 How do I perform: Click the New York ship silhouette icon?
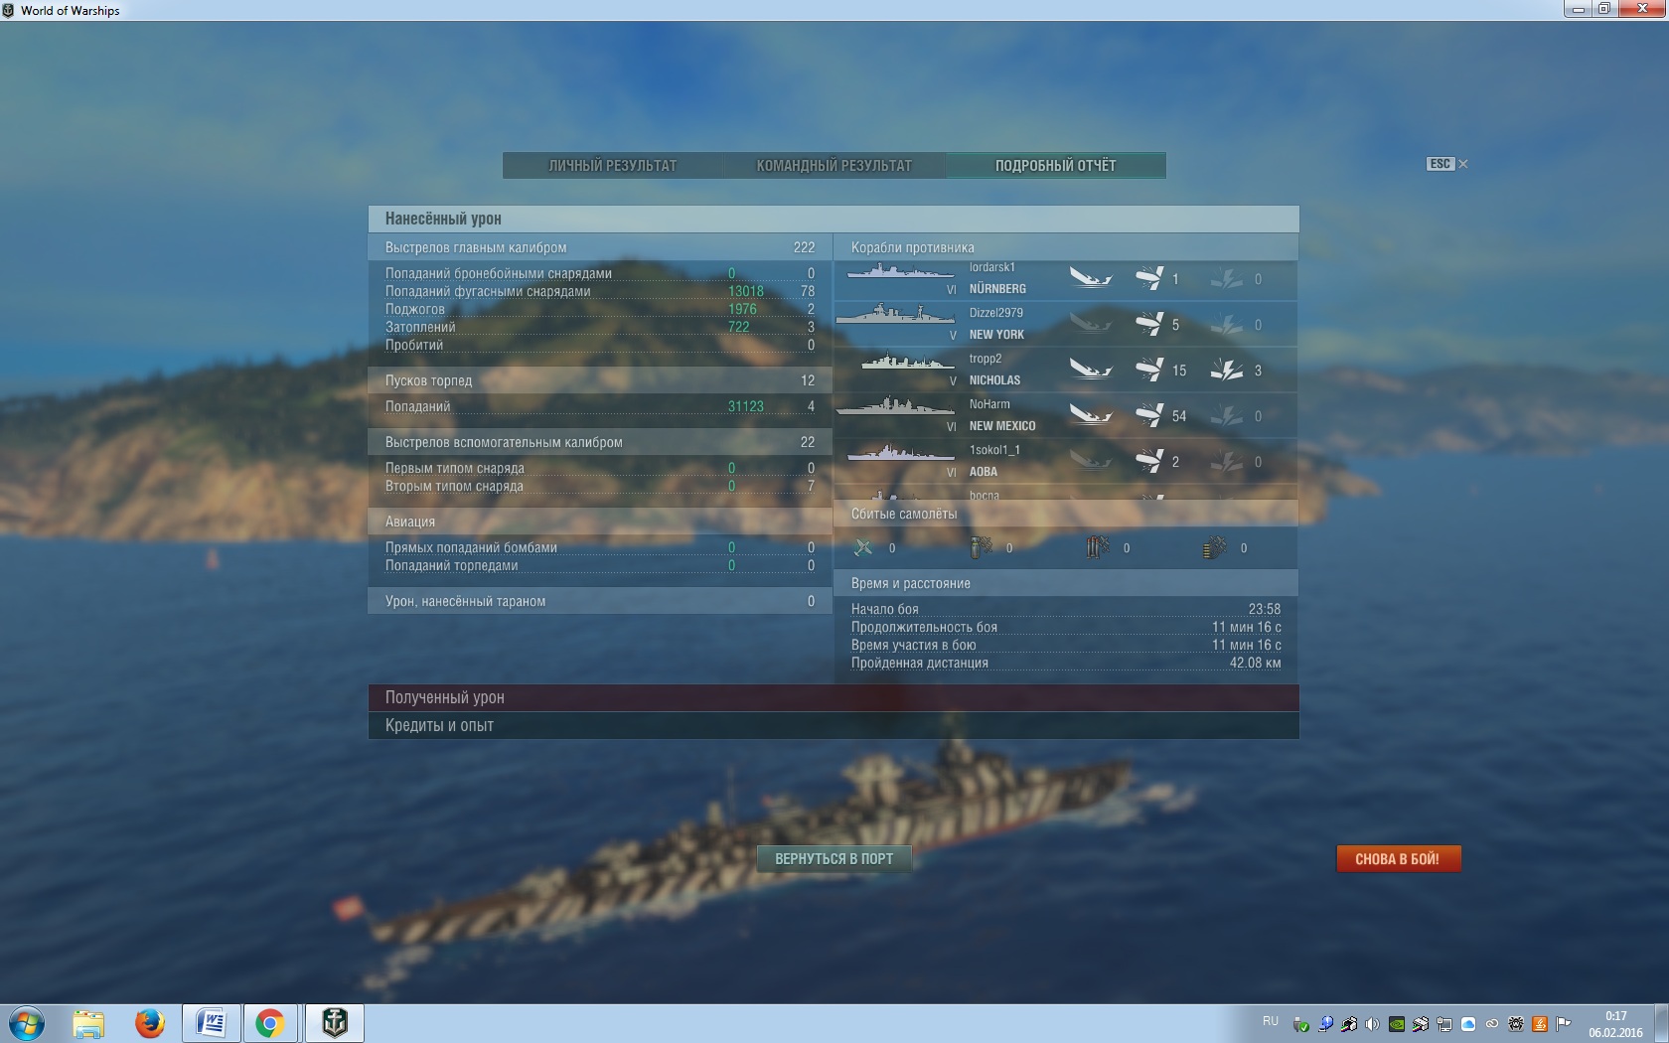click(x=894, y=315)
